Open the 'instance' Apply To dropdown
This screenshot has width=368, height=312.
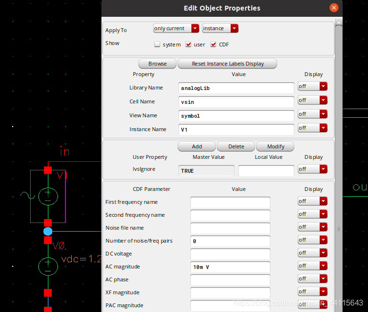220,28
